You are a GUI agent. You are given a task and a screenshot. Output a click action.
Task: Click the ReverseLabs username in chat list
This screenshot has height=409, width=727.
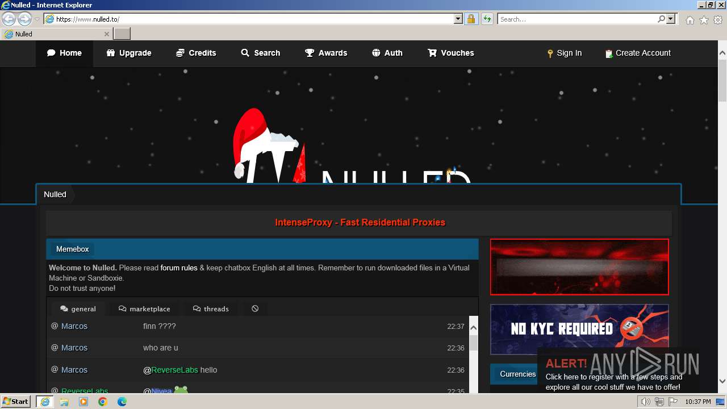click(85, 391)
